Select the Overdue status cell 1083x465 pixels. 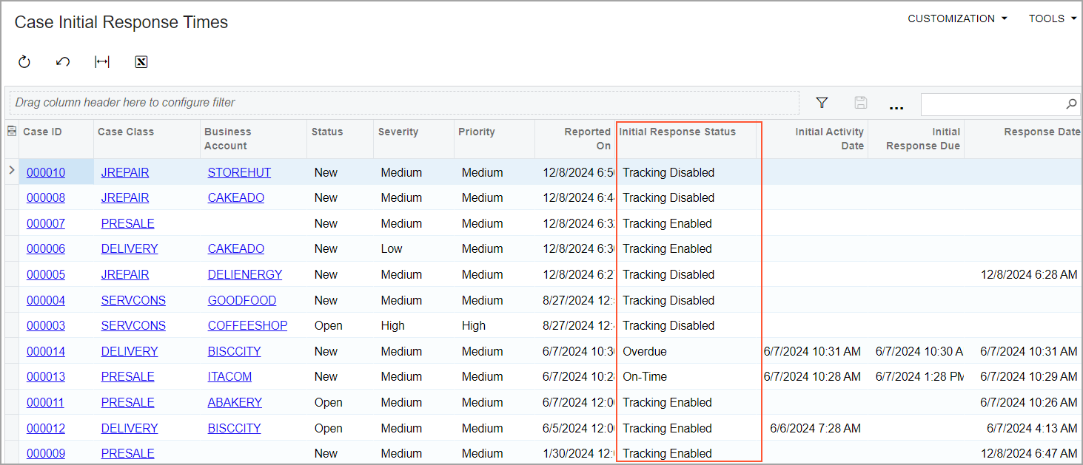[x=645, y=351]
